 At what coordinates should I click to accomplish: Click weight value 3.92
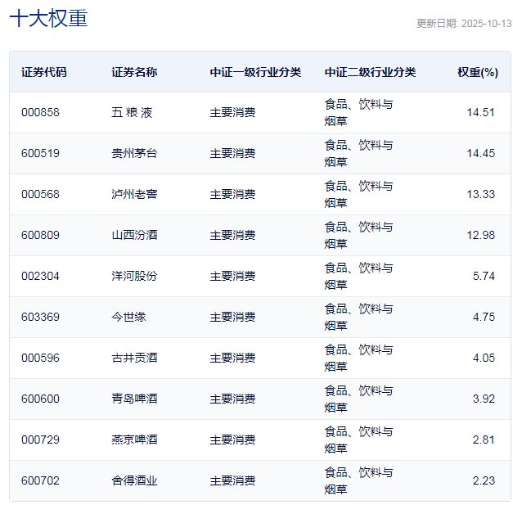point(484,399)
